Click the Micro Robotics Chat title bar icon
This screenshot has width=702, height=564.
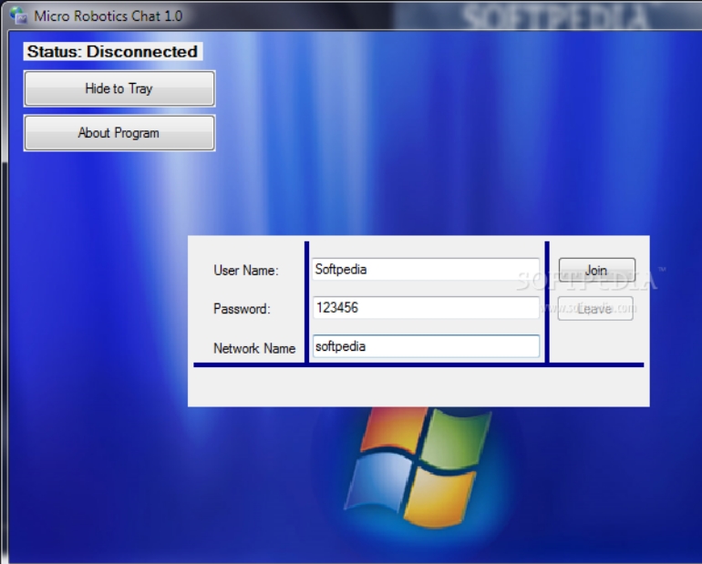[x=17, y=15]
